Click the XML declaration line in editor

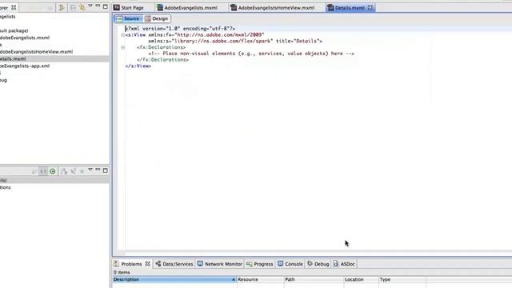[x=180, y=29]
